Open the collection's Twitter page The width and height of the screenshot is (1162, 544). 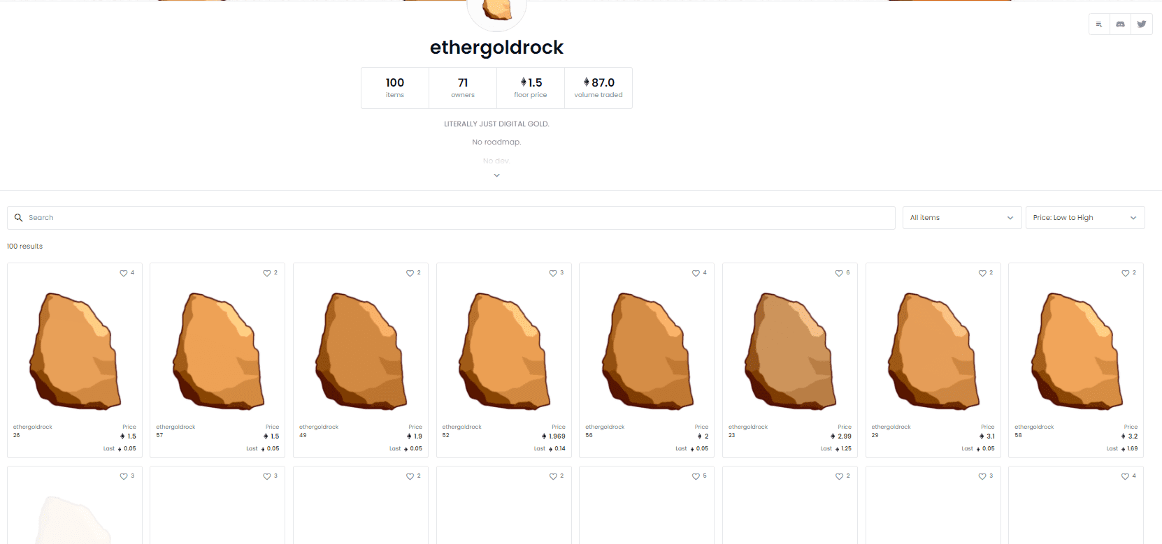[1142, 24]
